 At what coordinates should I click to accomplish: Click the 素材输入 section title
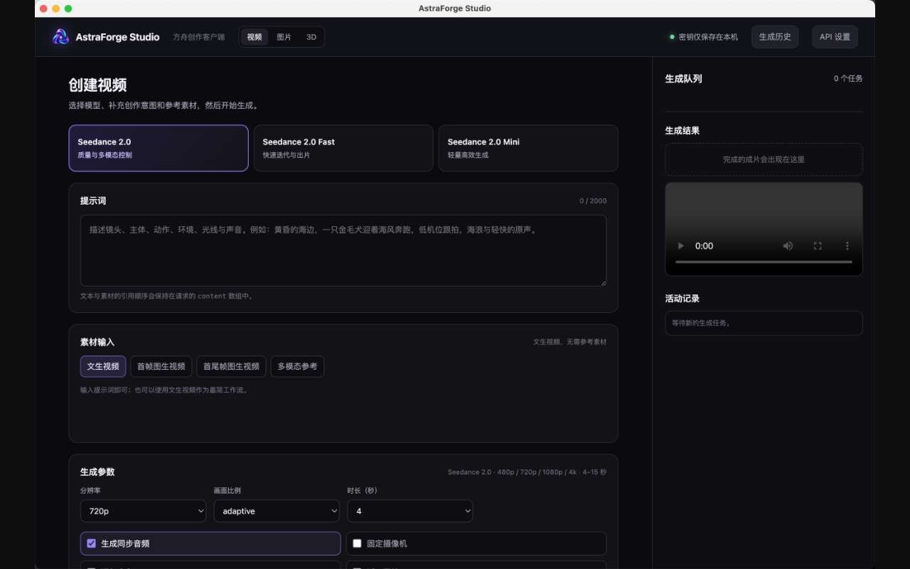[x=97, y=342]
